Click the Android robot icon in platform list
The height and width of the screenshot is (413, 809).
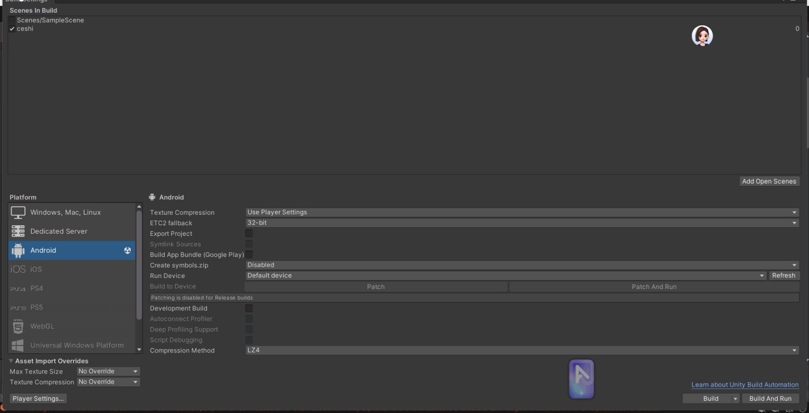(x=18, y=251)
